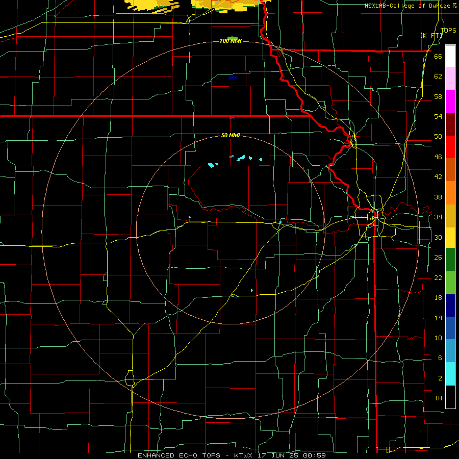459x459 pixels.
Task: Click the small green echo above 100 NMI label
Action: tap(232, 38)
